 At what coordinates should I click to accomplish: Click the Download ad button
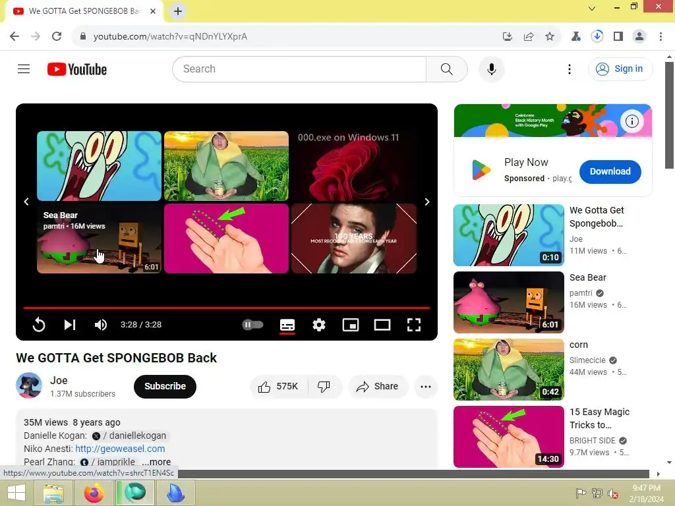[x=610, y=171]
